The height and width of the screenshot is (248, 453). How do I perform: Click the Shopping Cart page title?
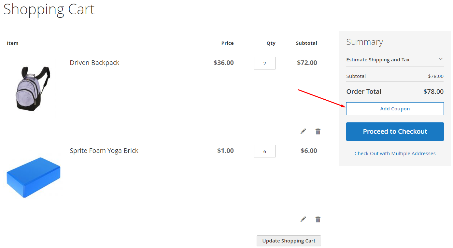pos(49,9)
